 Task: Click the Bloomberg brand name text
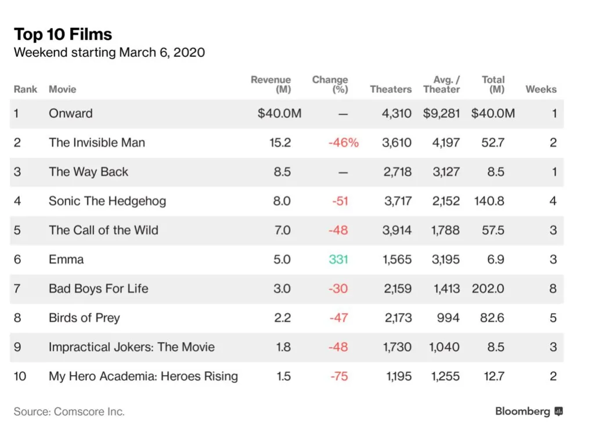522,411
